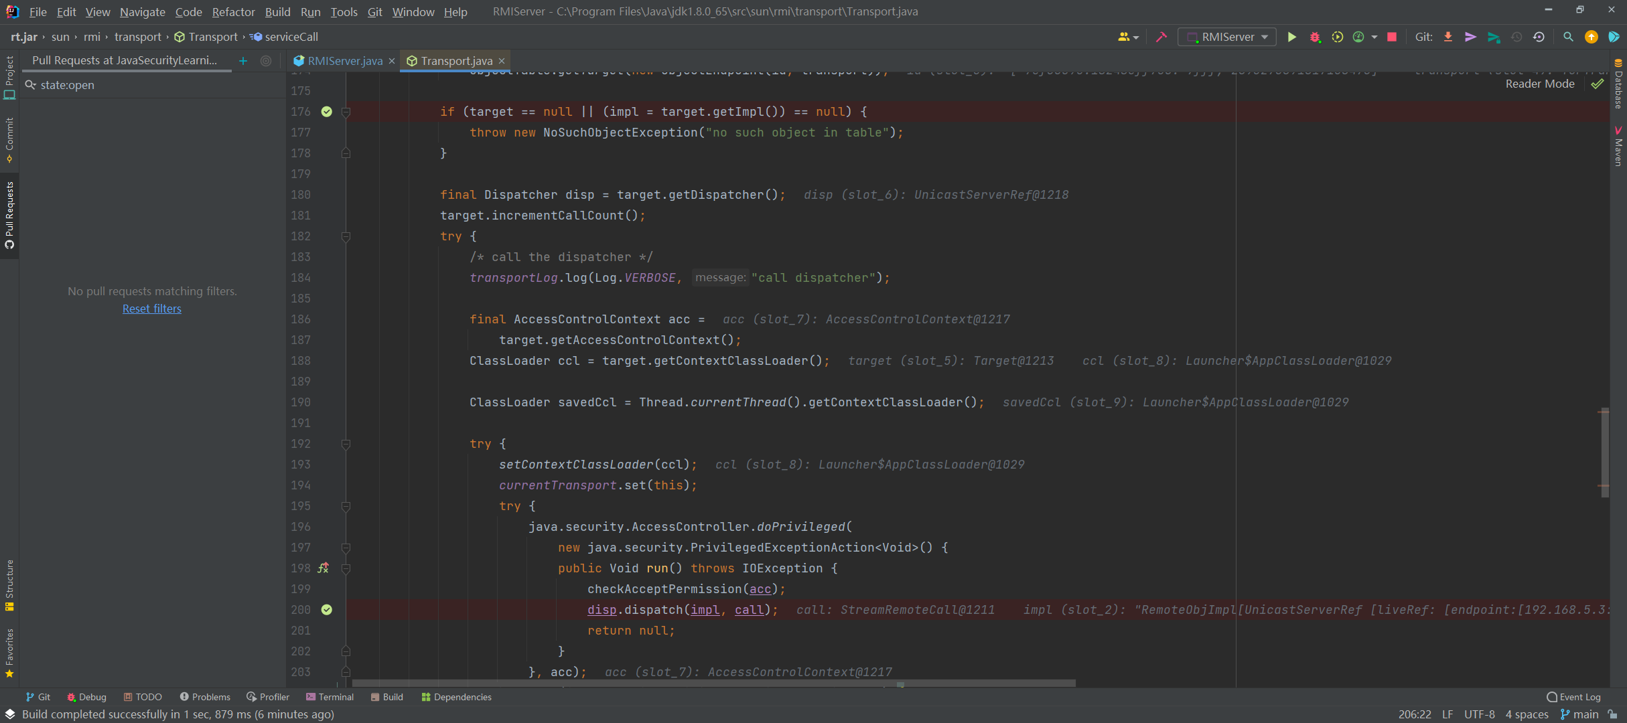Stop the running process
Image resolution: width=1627 pixels, height=723 pixels.
[x=1392, y=37]
